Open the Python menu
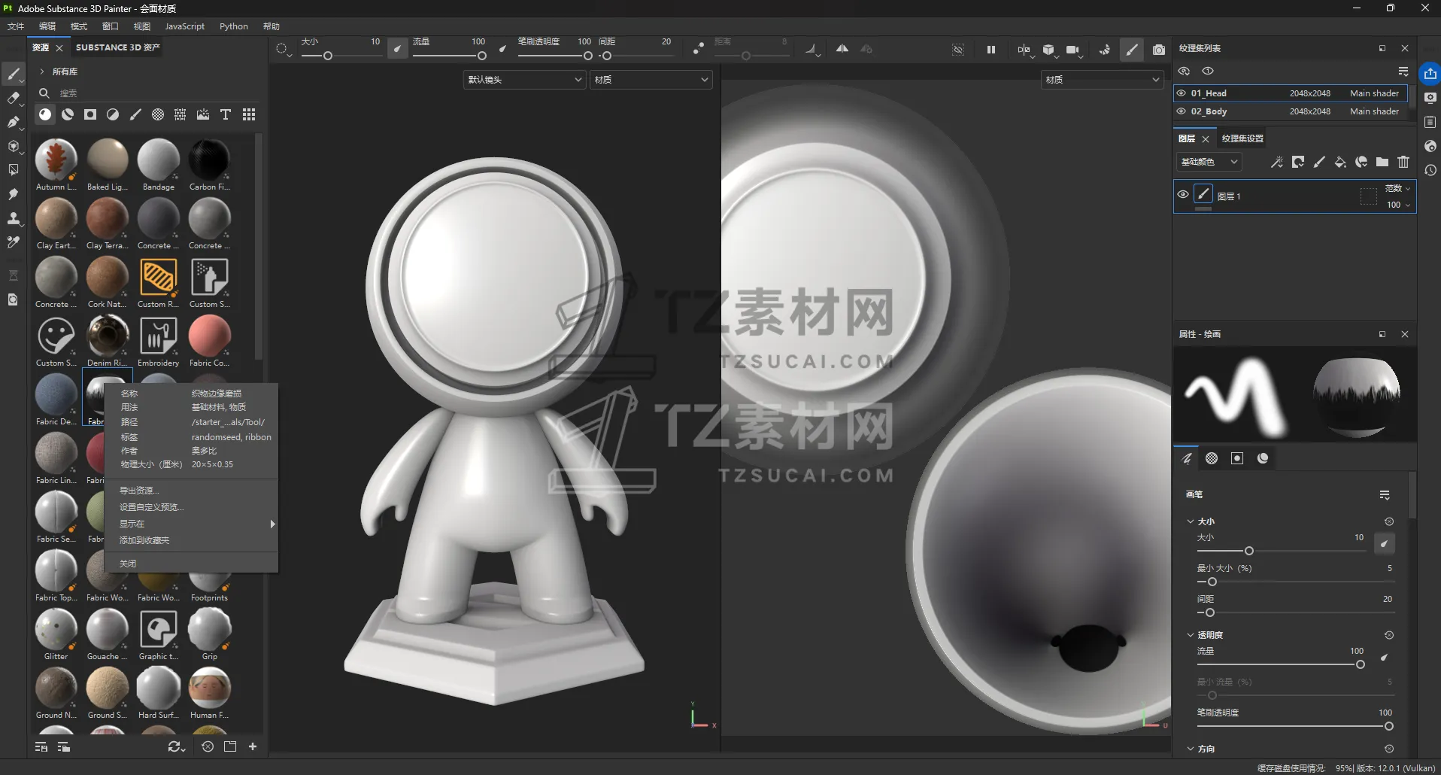 (x=234, y=26)
